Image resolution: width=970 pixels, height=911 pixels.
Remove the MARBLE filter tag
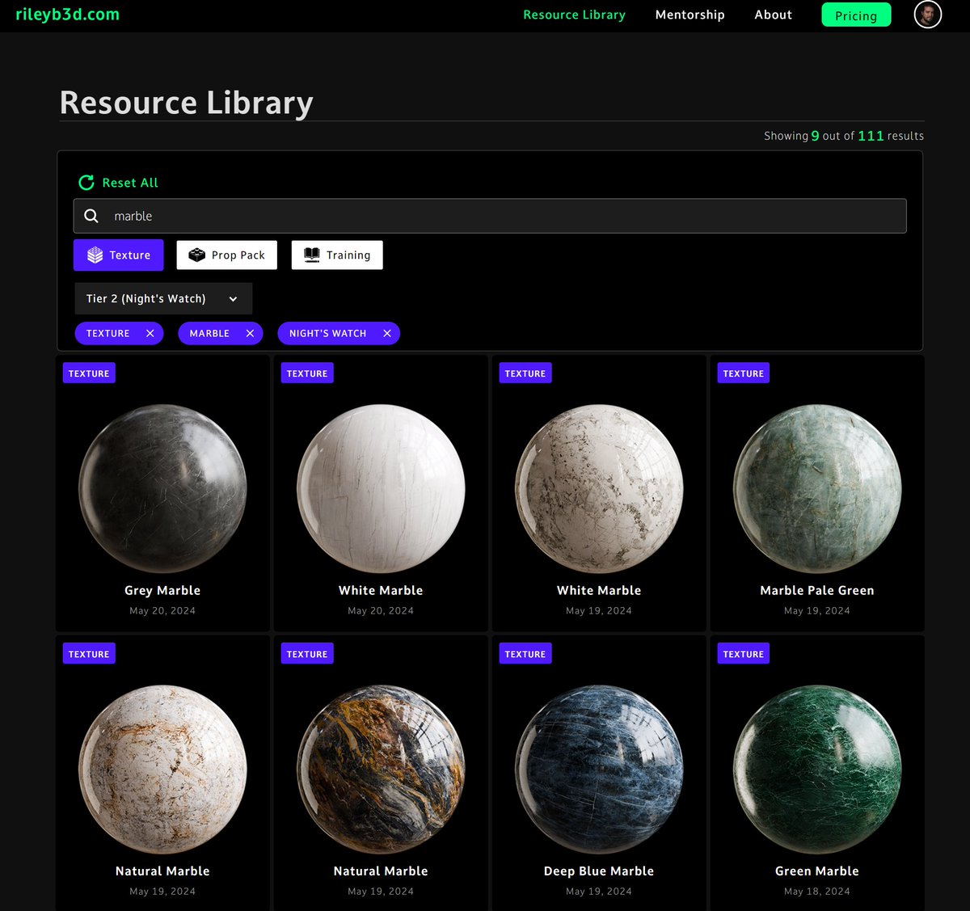point(249,333)
